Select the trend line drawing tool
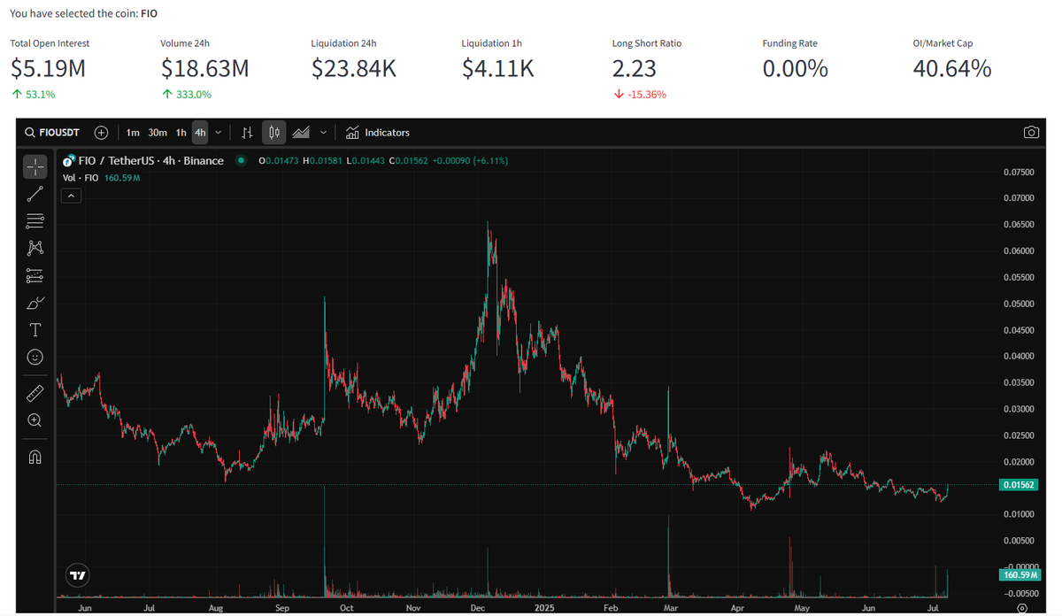1062x616 pixels. pyautogui.click(x=35, y=193)
